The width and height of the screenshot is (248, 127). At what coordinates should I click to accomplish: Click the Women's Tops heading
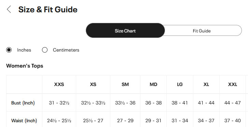[25, 66]
